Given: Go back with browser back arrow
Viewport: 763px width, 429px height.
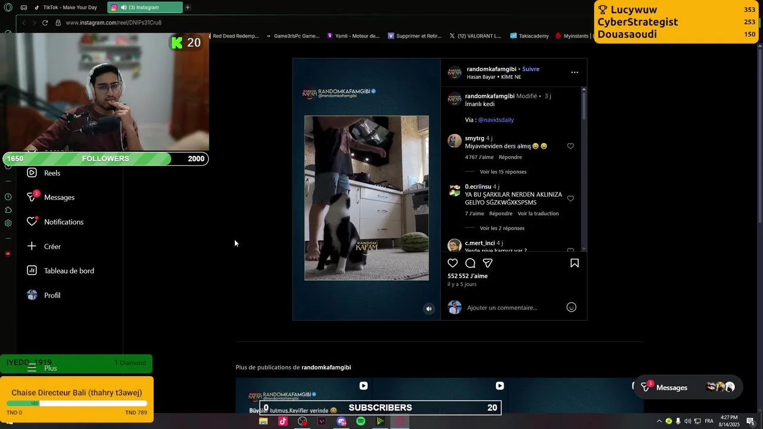Looking at the screenshot, I should 23,23.
